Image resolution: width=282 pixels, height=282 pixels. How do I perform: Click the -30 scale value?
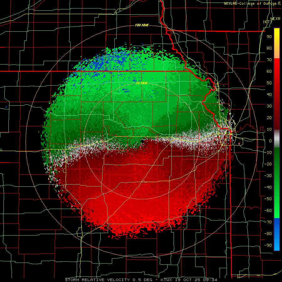tap(268, 176)
